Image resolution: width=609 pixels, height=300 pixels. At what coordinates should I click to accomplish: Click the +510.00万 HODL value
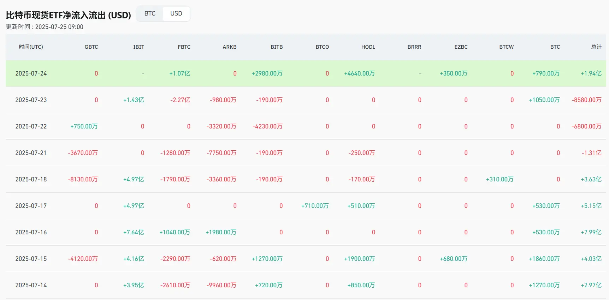pyautogui.click(x=361, y=206)
